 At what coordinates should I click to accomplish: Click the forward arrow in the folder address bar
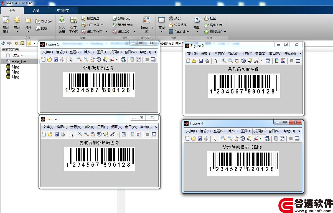coord(9,43)
